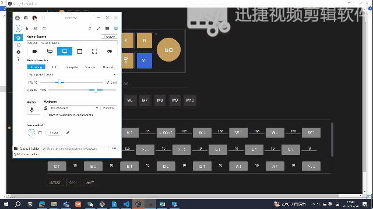Open the No Webcam dropdown

pyautogui.click(x=75, y=108)
